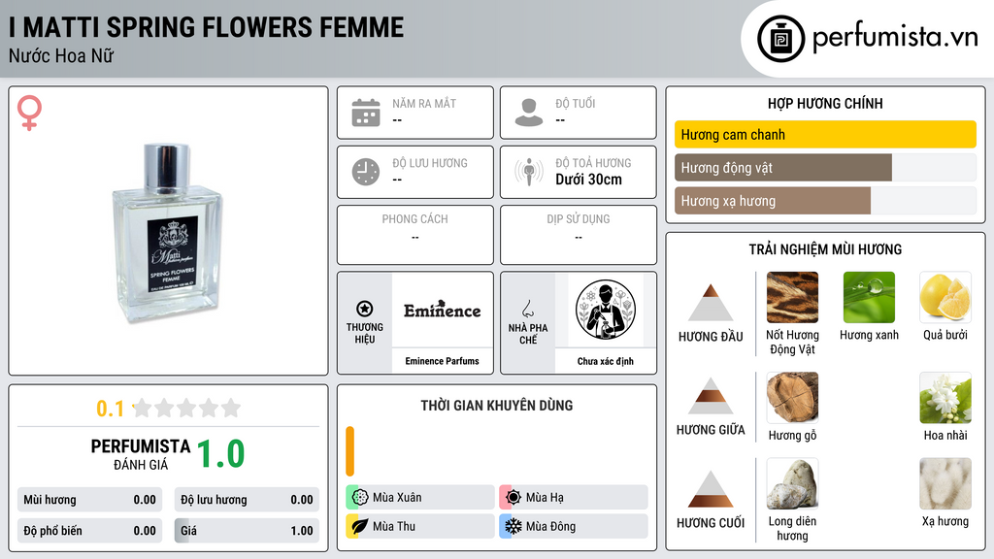Open the Eminence Parfums brand link
The image size is (994, 559).
(442, 361)
